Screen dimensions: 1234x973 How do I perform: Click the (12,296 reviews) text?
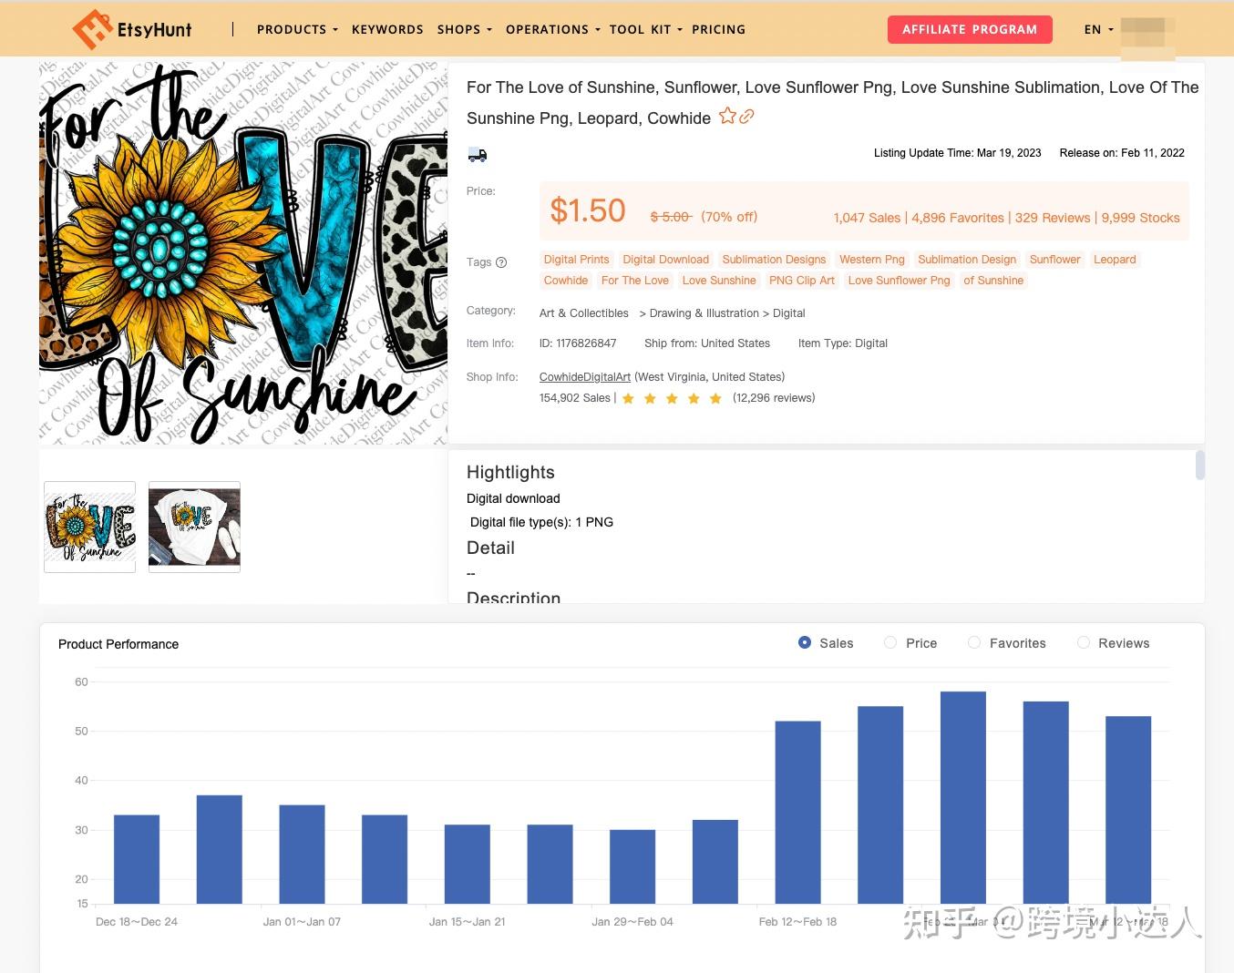[774, 398]
